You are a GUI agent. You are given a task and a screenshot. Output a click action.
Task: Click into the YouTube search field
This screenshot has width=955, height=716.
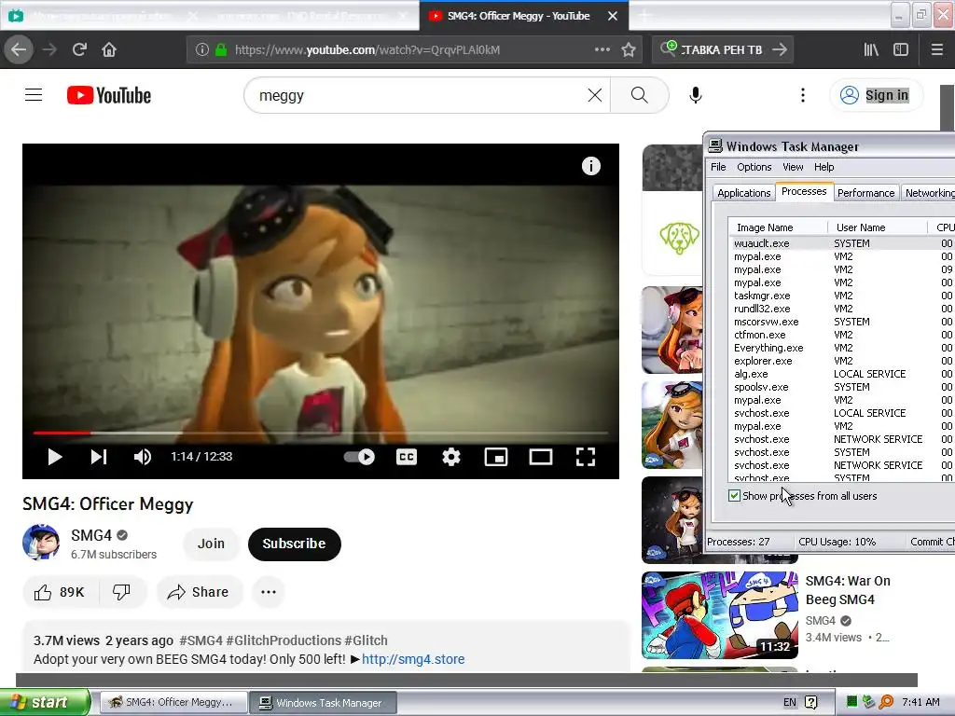(x=421, y=95)
